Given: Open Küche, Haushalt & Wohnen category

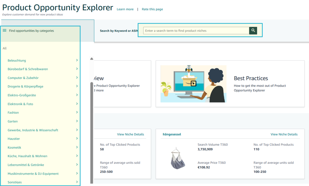Looking at the screenshot, I should click(27, 156).
